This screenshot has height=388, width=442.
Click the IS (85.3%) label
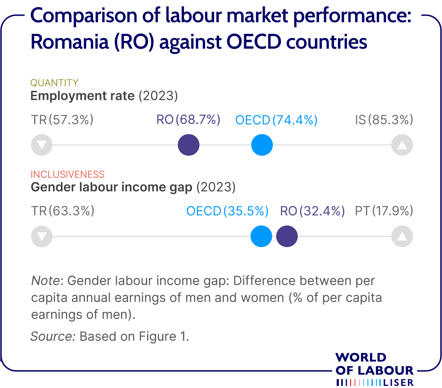384,120
